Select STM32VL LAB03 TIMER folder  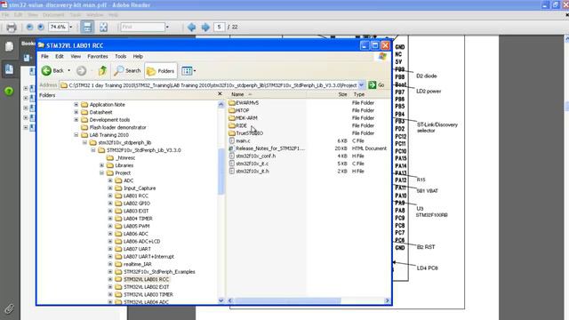(x=144, y=295)
